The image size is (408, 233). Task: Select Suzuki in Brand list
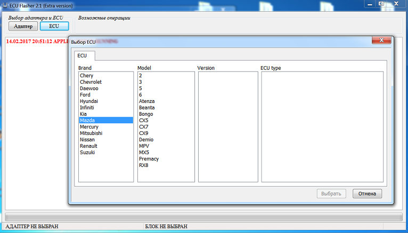pyautogui.click(x=105, y=152)
